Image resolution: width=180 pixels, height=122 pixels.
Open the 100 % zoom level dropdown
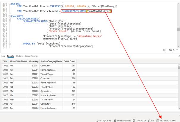coord(177,50)
